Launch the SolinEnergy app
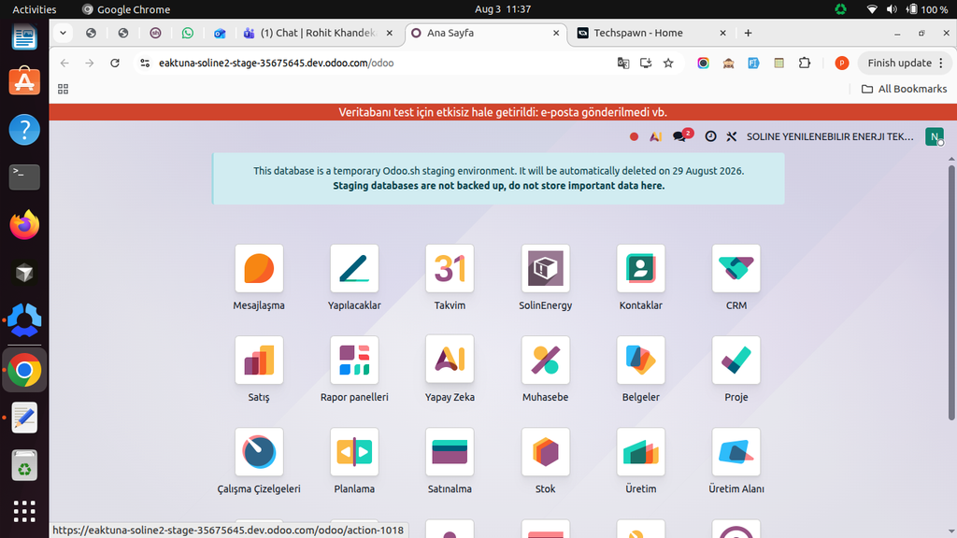 point(546,268)
